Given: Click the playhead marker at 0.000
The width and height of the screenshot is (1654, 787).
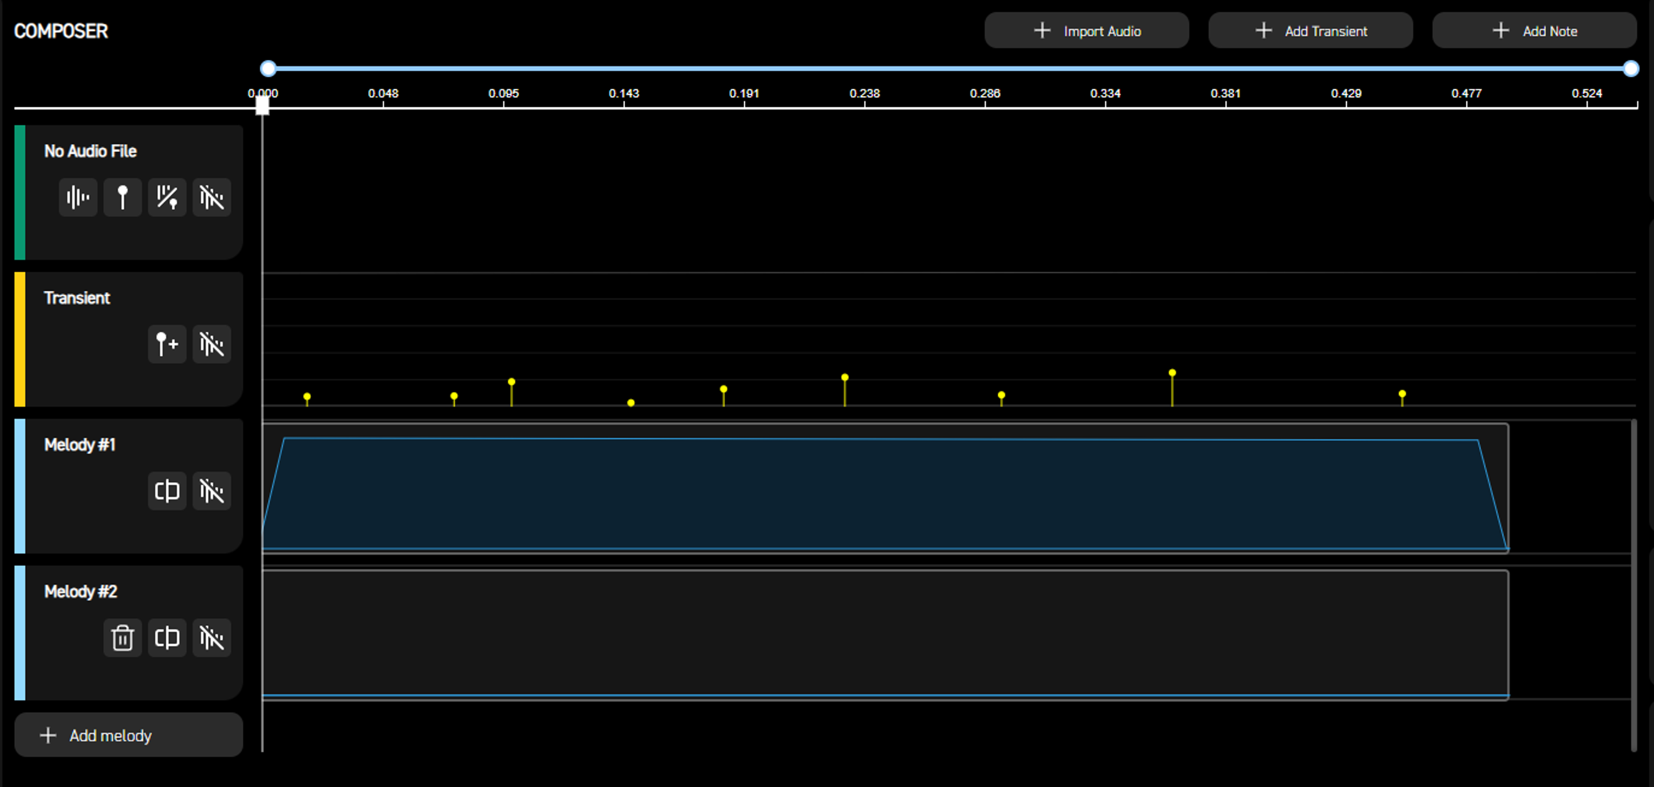Looking at the screenshot, I should click(263, 104).
